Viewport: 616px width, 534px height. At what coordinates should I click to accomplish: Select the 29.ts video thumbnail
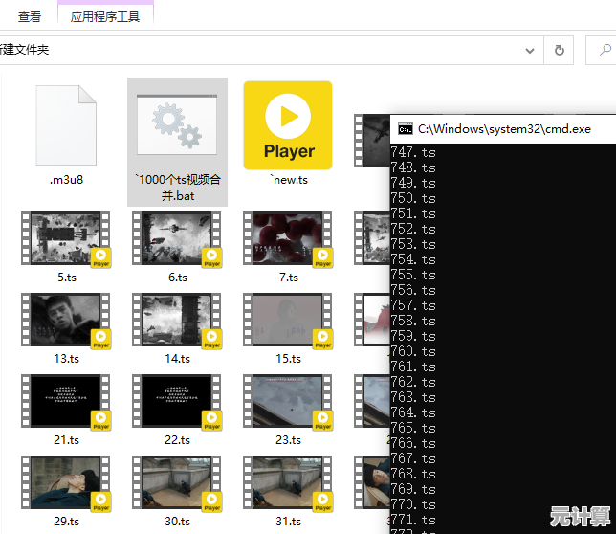click(66, 482)
